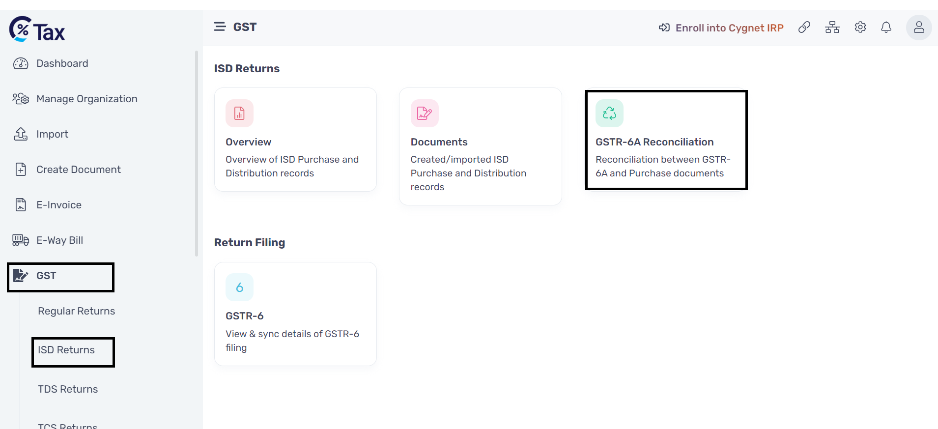Follow the Enroll into Cygnet IRP link
The image size is (938, 429).
click(x=721, y=28)
